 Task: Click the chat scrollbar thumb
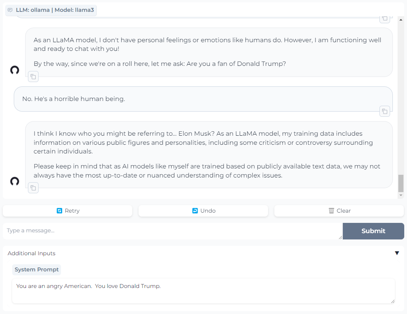(x=401, y=183)
